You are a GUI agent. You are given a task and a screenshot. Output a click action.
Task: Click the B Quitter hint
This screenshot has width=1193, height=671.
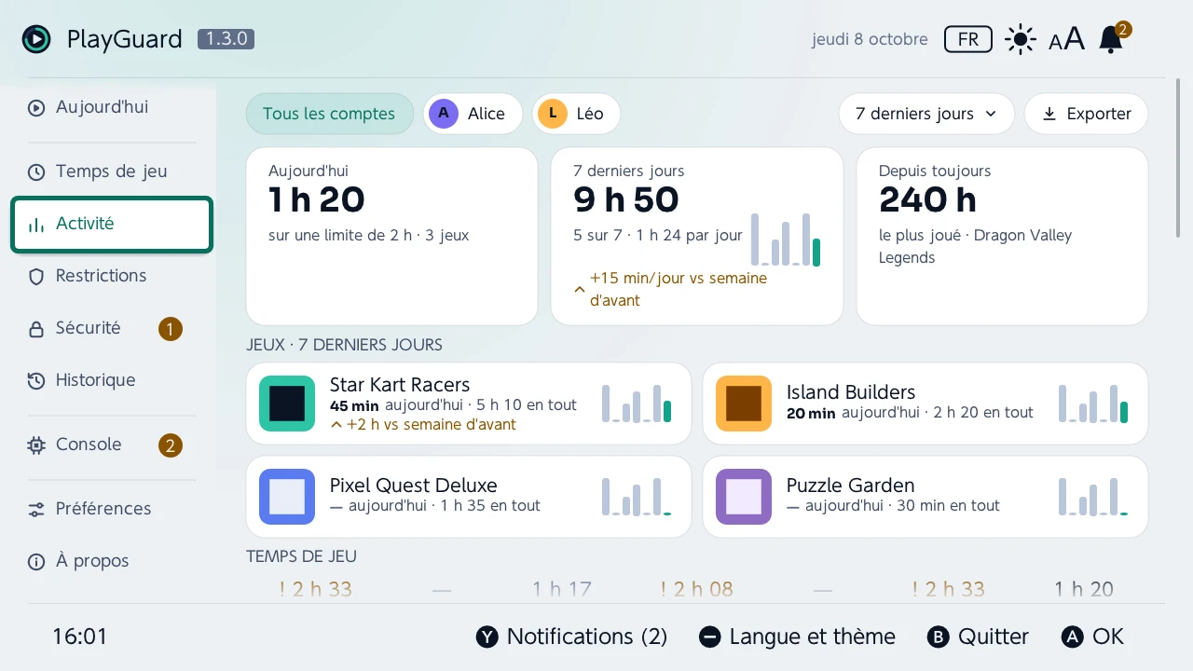(x=978, y=637)
